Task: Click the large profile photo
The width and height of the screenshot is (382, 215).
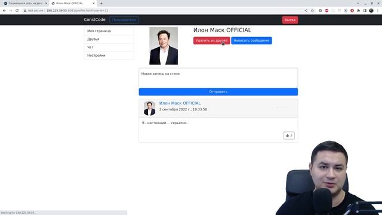Action: tap(164, 46)
